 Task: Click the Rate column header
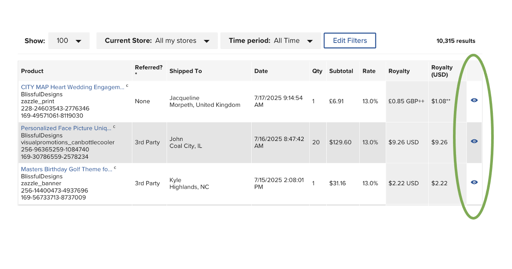pos(369,71)
